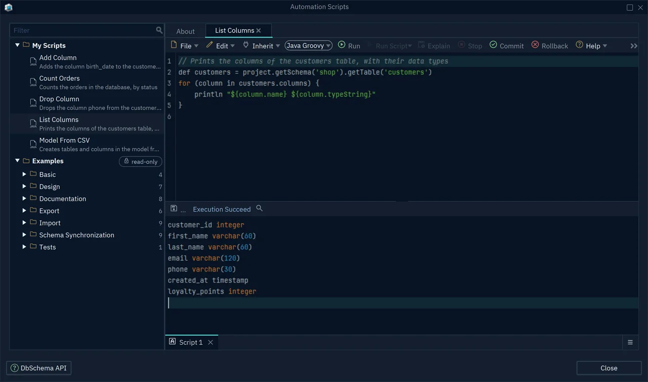This screenshot has height=382, width=648.
Task: Click the read-only badge on Examples
Action: coord(141,161)
